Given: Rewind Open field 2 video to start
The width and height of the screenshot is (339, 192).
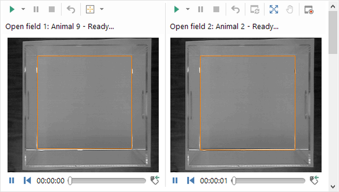Looking at the screenshot, I should coord(190,181).
